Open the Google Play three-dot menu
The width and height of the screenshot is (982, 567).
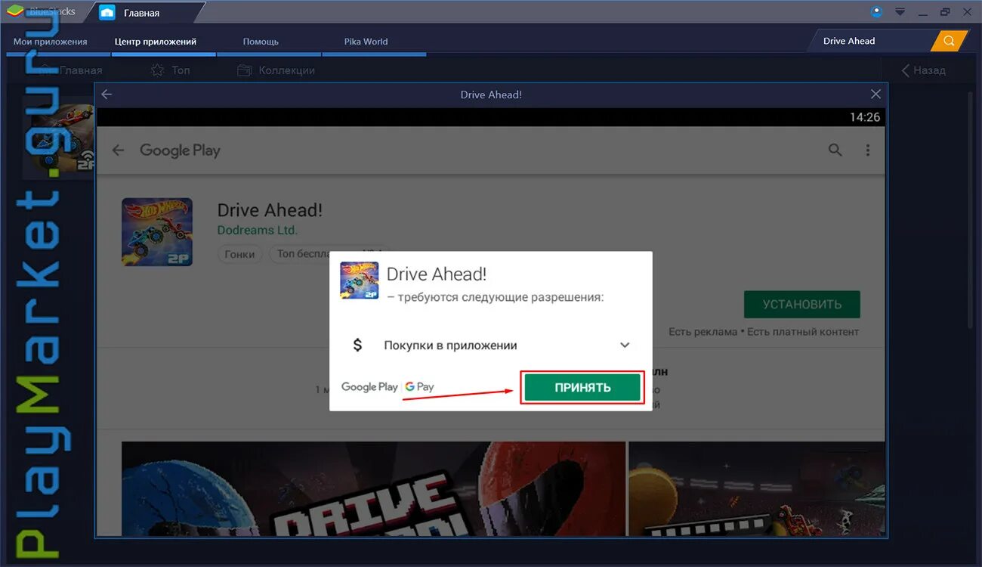(x=868, y=150)
